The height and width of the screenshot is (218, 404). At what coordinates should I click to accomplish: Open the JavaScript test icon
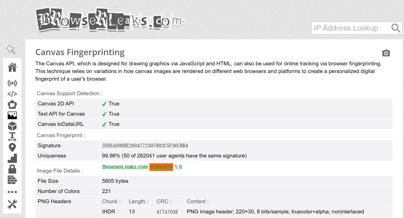click(12, 94)
